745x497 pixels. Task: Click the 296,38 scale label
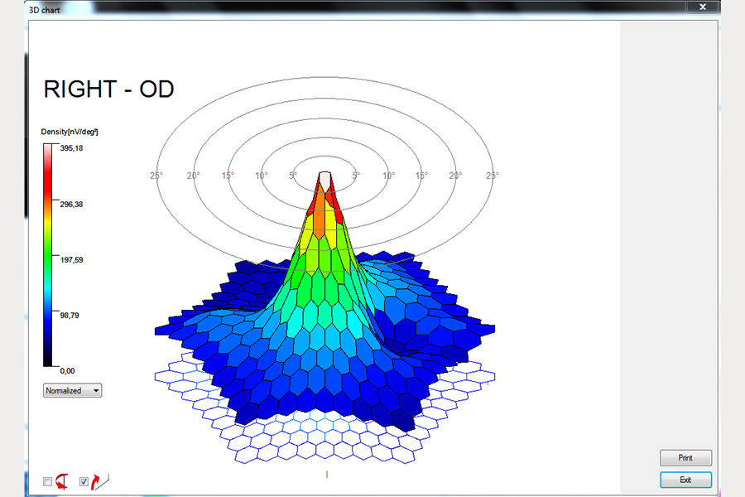point(71,205)
